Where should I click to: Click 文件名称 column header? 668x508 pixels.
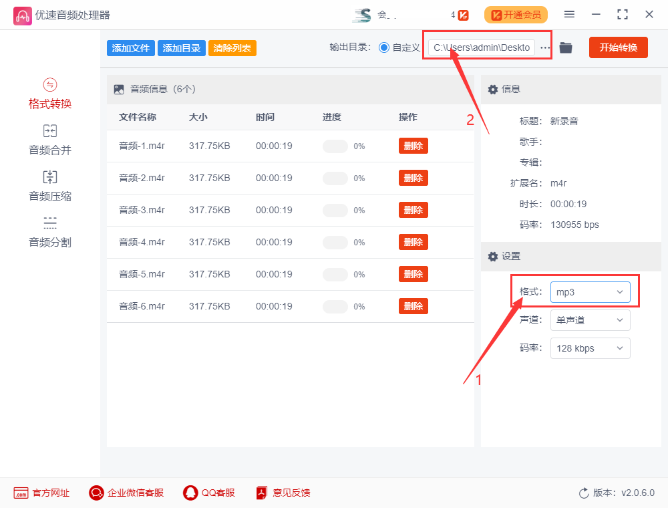138,117
